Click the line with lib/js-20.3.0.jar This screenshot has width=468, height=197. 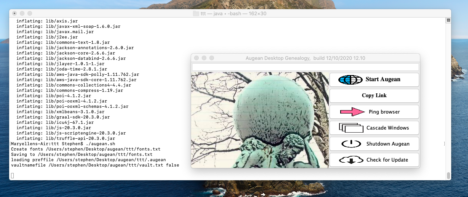54,128
